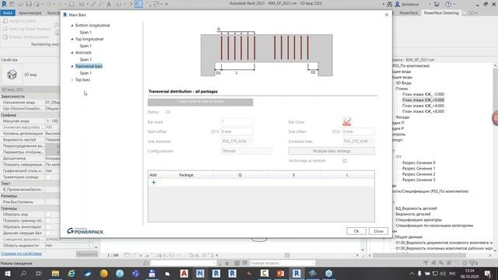Open Navisworks N icon in taskbar
The image size is (498, 280).
click(x=200, y=273)
